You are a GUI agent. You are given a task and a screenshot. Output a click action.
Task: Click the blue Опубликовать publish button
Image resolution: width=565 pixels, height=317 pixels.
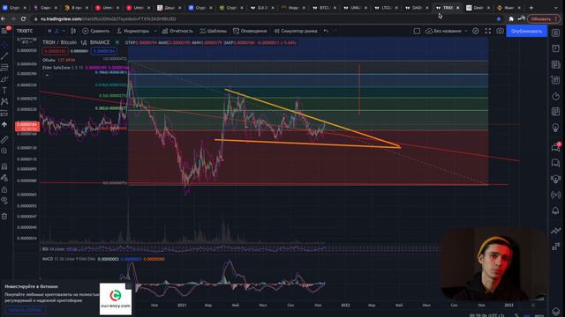[x=526, y=32]
